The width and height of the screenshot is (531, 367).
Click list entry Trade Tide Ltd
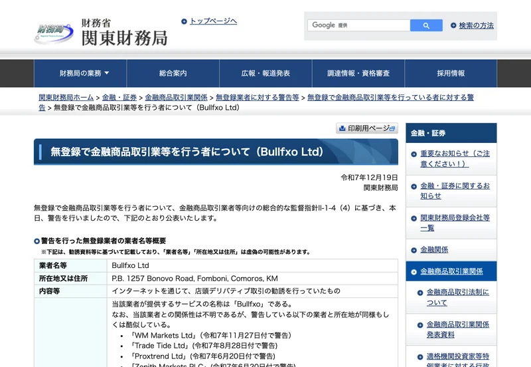[x=204, y=346]
